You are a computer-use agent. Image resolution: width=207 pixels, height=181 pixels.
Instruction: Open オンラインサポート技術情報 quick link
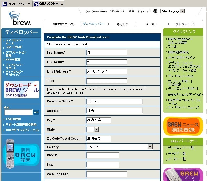click(180, 83)
